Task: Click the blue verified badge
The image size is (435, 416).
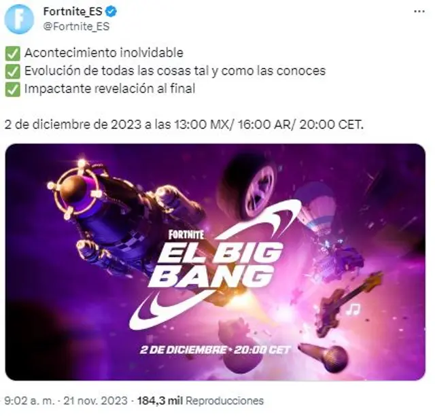Action: [111, 12]
